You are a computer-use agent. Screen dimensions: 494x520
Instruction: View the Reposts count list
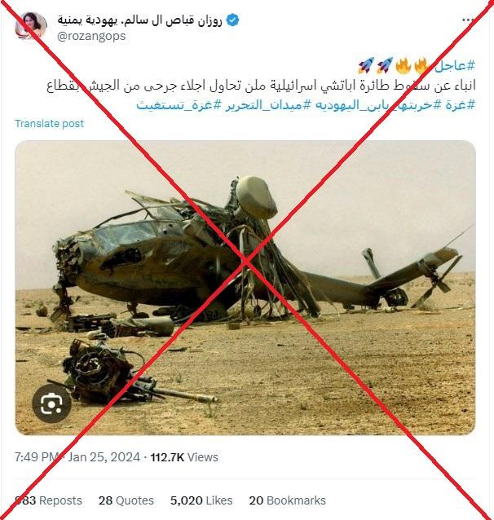pyautogui.click(x=48, y=500)
